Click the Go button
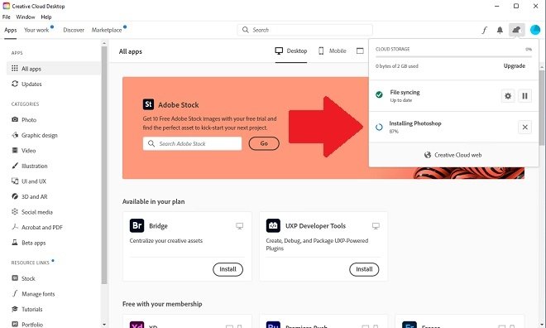This screenshot has width=546, height=328. coord(264,143)
